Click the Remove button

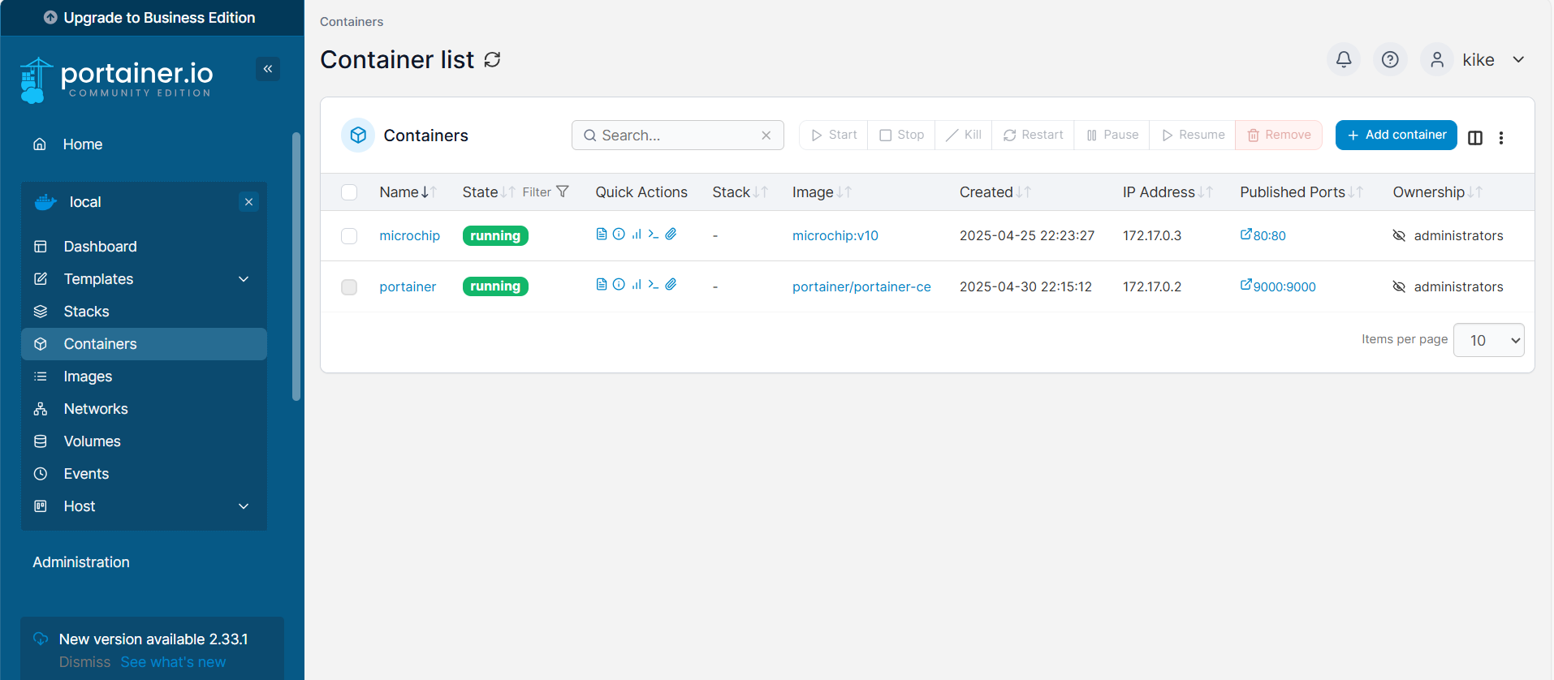coord(1279,135)
